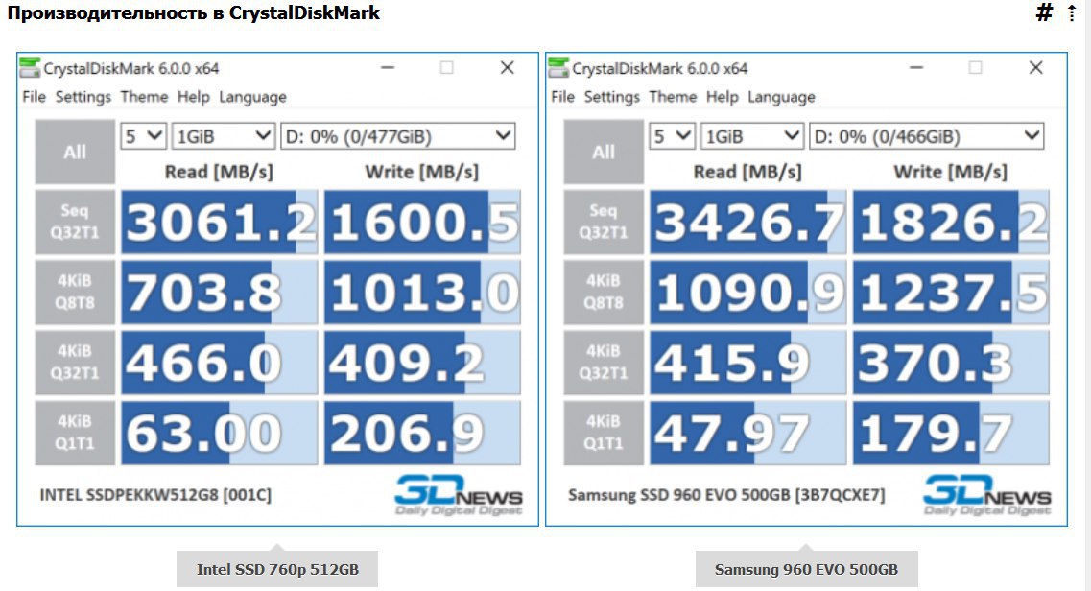Open File menu in the Intel window
Screen dimensions: 1091x591
tap(35, 97)
